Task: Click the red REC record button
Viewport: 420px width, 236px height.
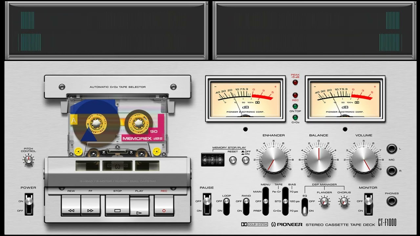Action: [164, 206]
